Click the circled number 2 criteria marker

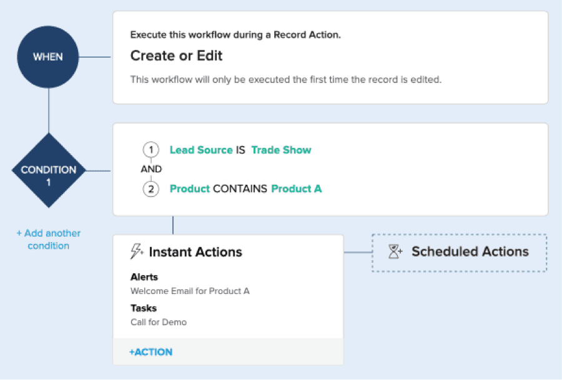point(151,188)
